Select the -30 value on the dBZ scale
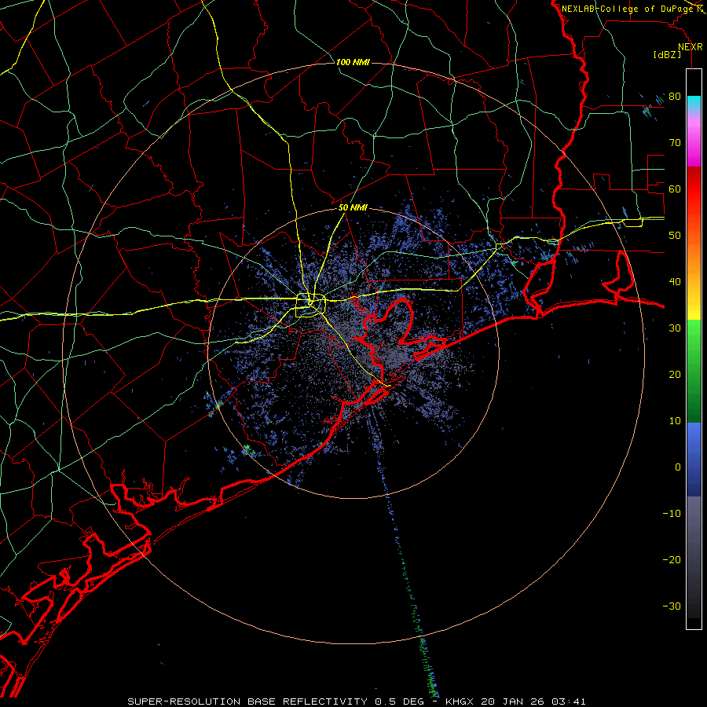The width and height of the screenshot is (707, 707). point(672,606)
